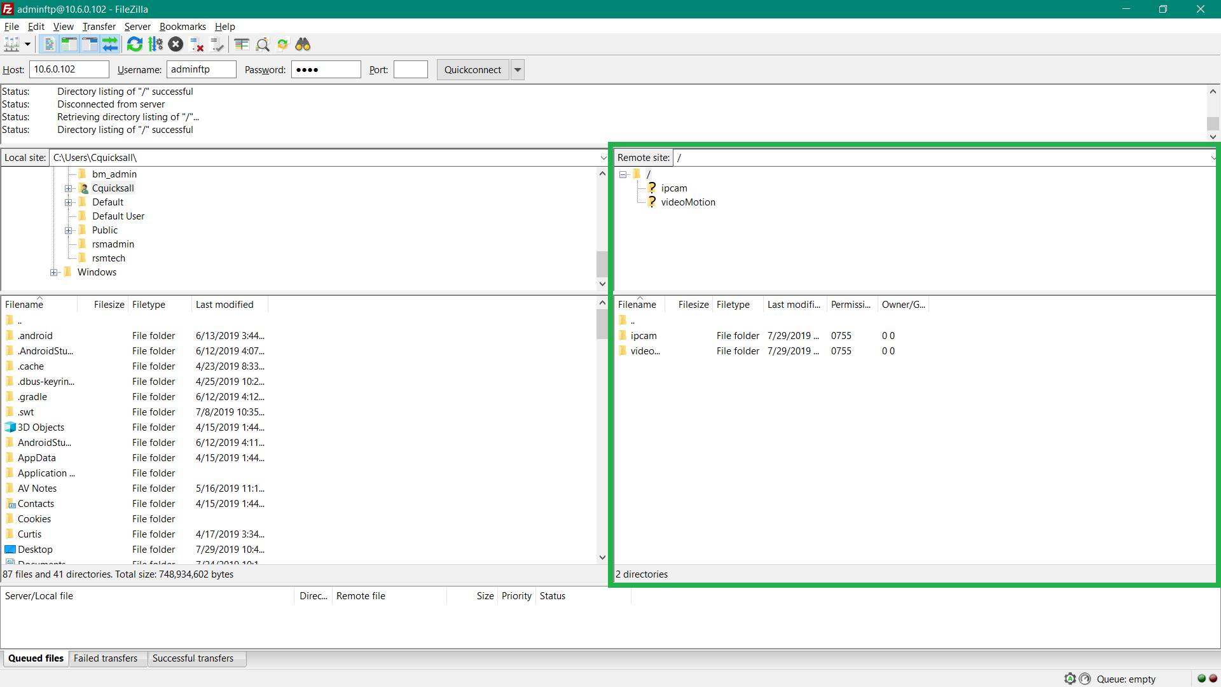Screen dimensions: 1221x687
Task: Select Contacts folder in local list
Action: (36, 504)
